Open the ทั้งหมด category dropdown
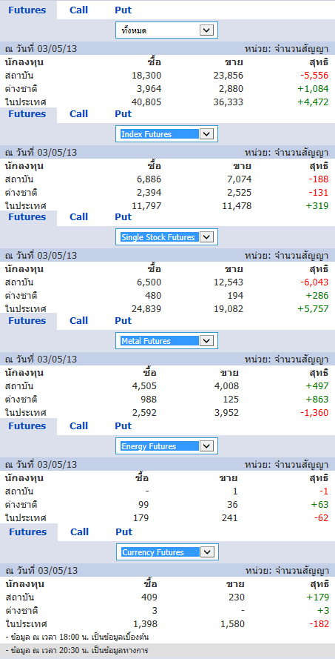Viewport: 335px width, 659px height. (x=166, y=30)
